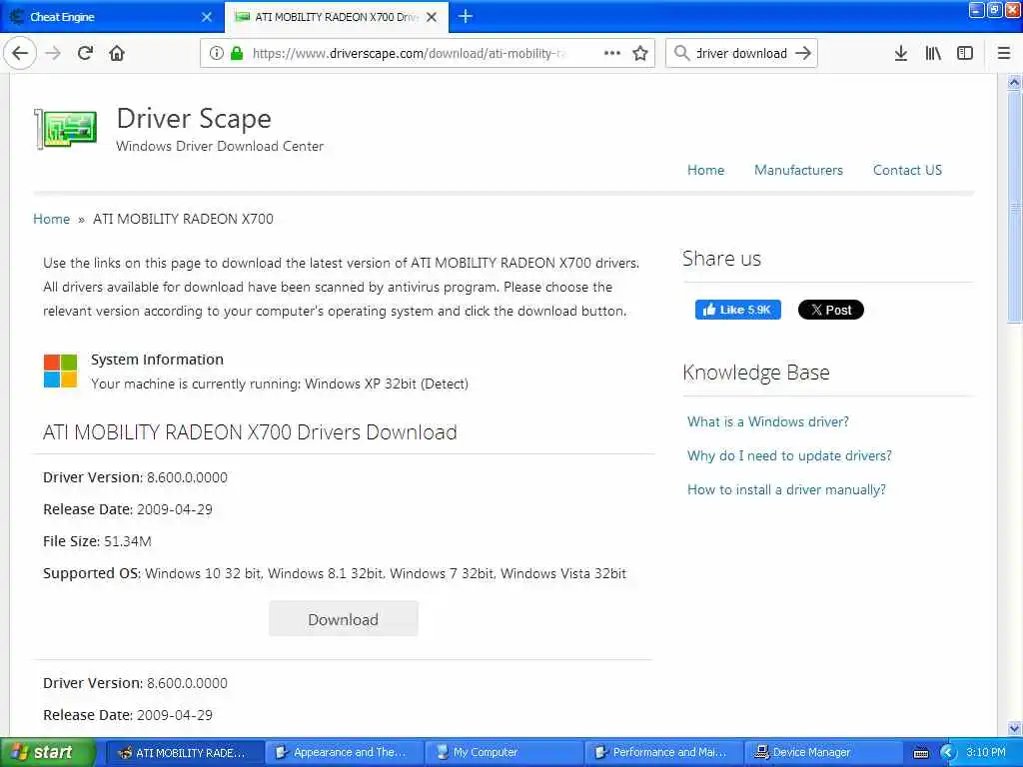
Task: Click the 'File Size: 51.34M' text
Action: [x=97, y=541]
